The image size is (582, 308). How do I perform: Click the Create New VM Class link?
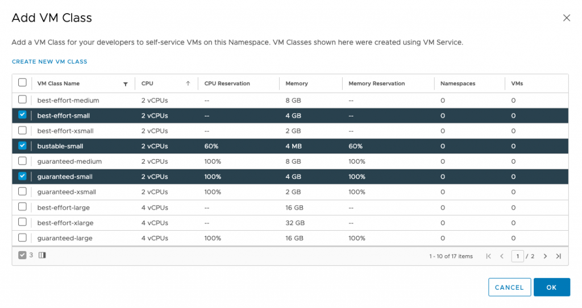click(49, 61)
